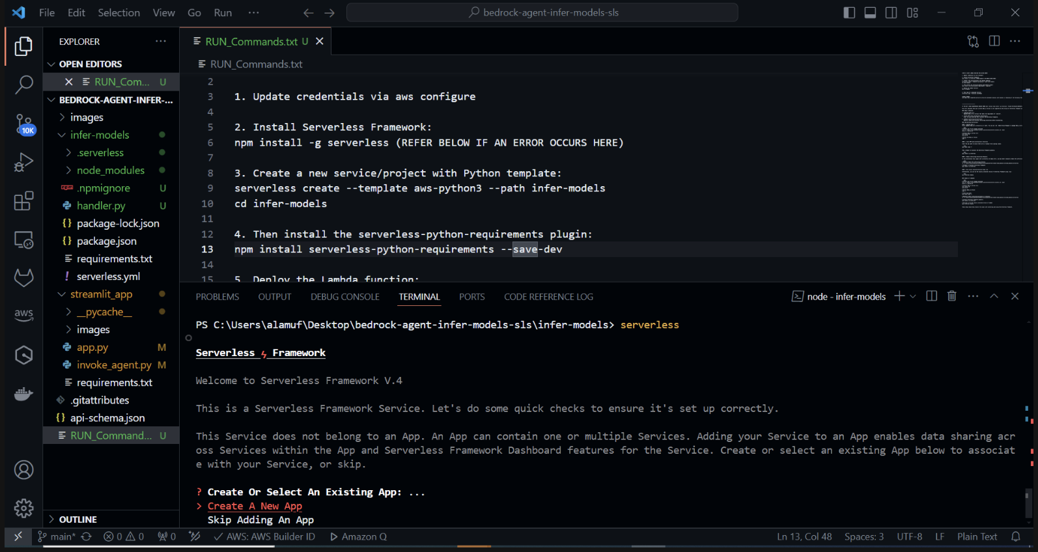The height and width of the screenshot is (552, 1038).
Task: Open the Go menu
Action: (x=194, y=12)
